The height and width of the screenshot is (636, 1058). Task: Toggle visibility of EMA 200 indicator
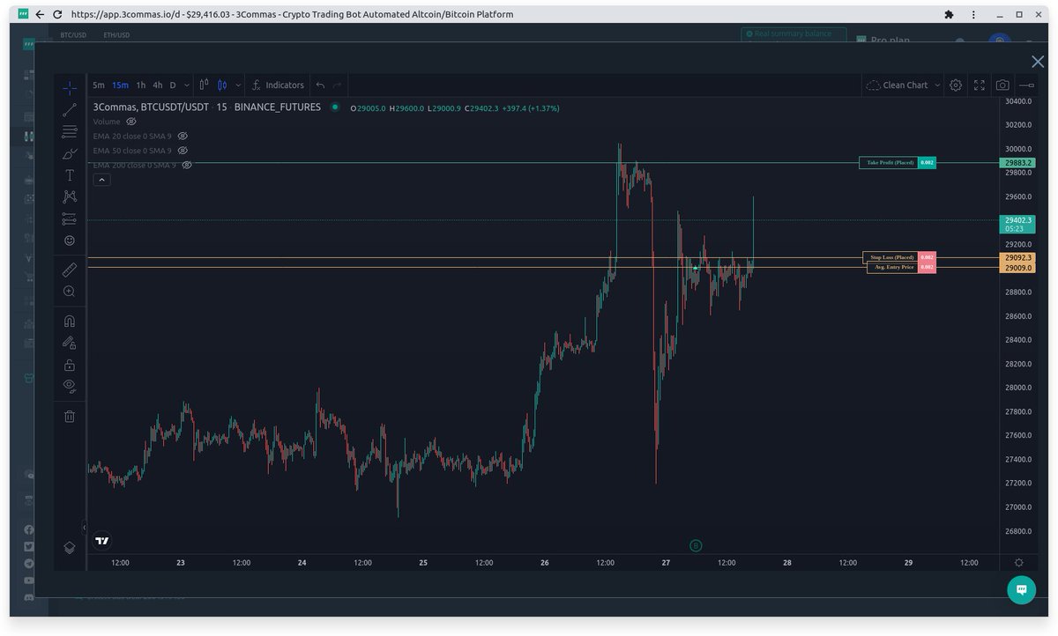(187, 165)
